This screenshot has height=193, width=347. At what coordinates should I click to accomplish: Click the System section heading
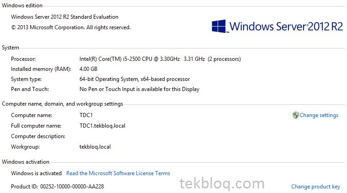point(11,48)
